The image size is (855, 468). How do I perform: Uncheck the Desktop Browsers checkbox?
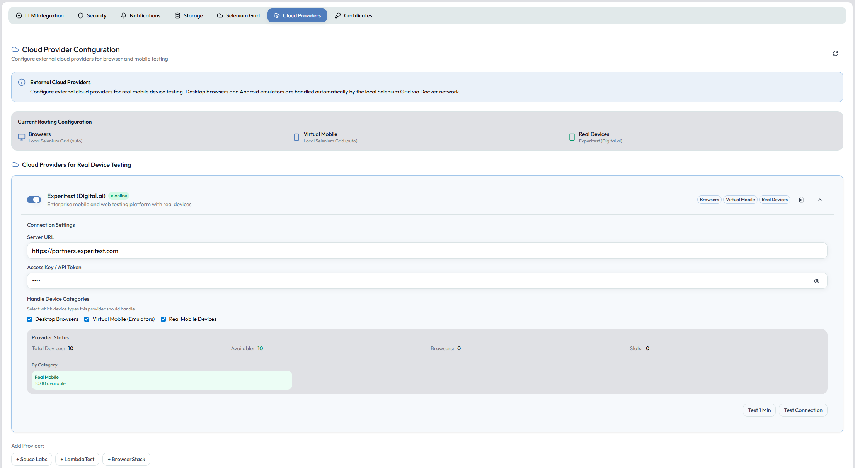[x=30, y=319]
